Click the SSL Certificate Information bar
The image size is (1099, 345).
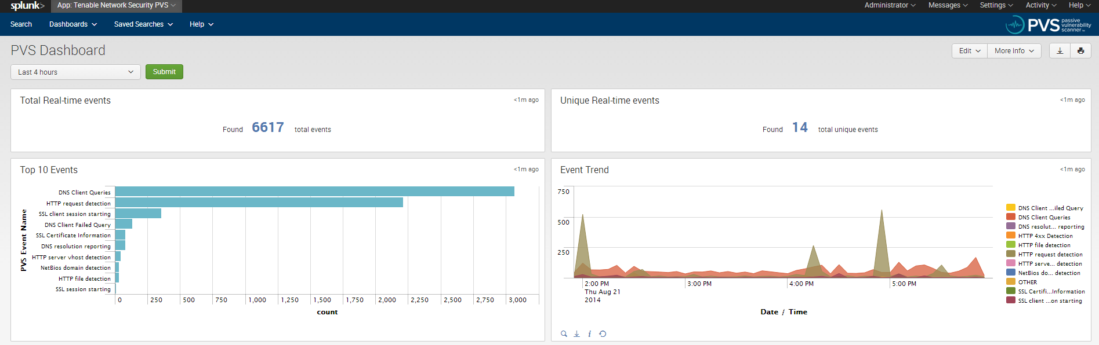coord(120,235)
